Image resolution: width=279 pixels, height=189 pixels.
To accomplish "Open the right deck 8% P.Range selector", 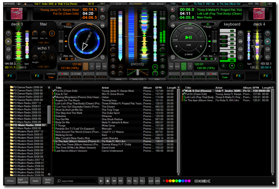I will pos(208,24).
